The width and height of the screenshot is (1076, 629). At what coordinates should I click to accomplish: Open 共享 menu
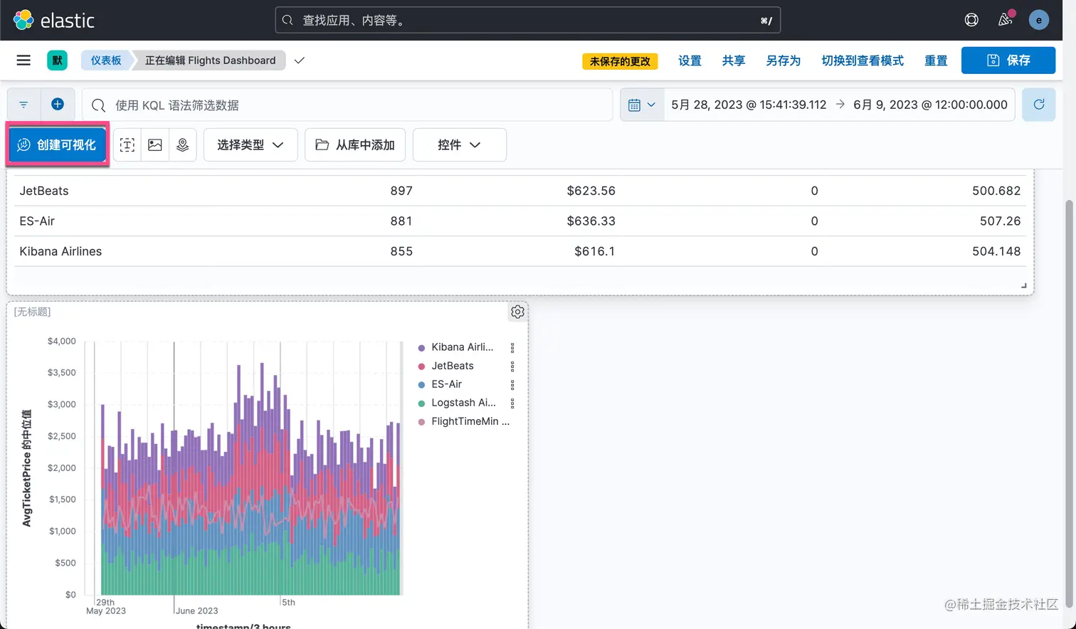tap(734, 60)
